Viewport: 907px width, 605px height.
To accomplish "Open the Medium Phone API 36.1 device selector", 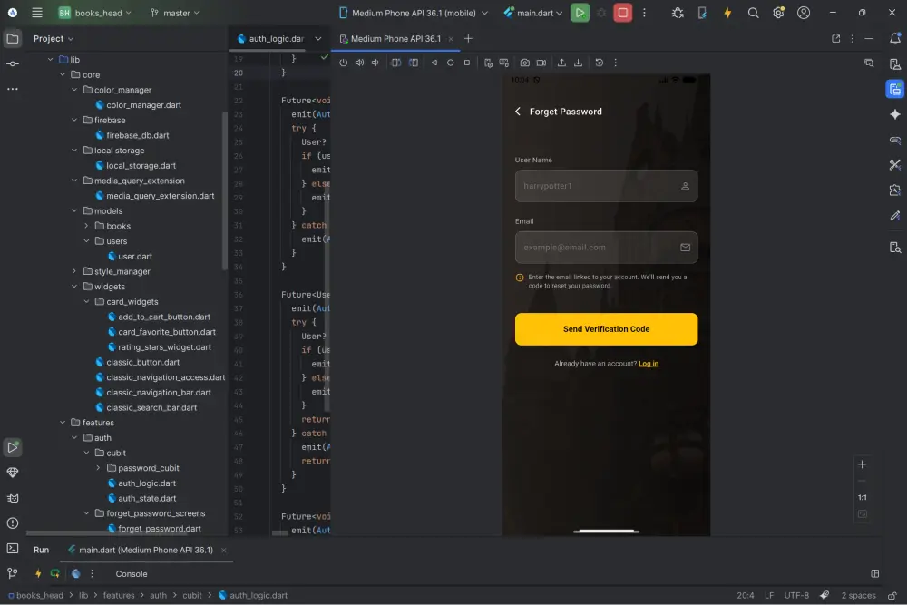I will 413,13.
